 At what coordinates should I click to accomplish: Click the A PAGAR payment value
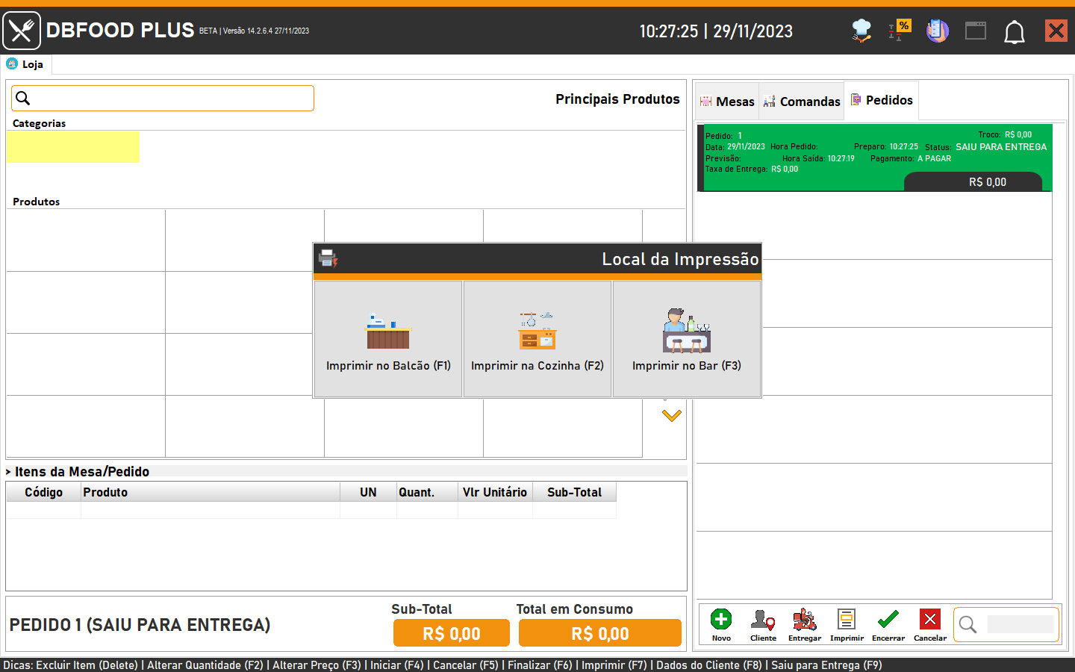(934, 158)
